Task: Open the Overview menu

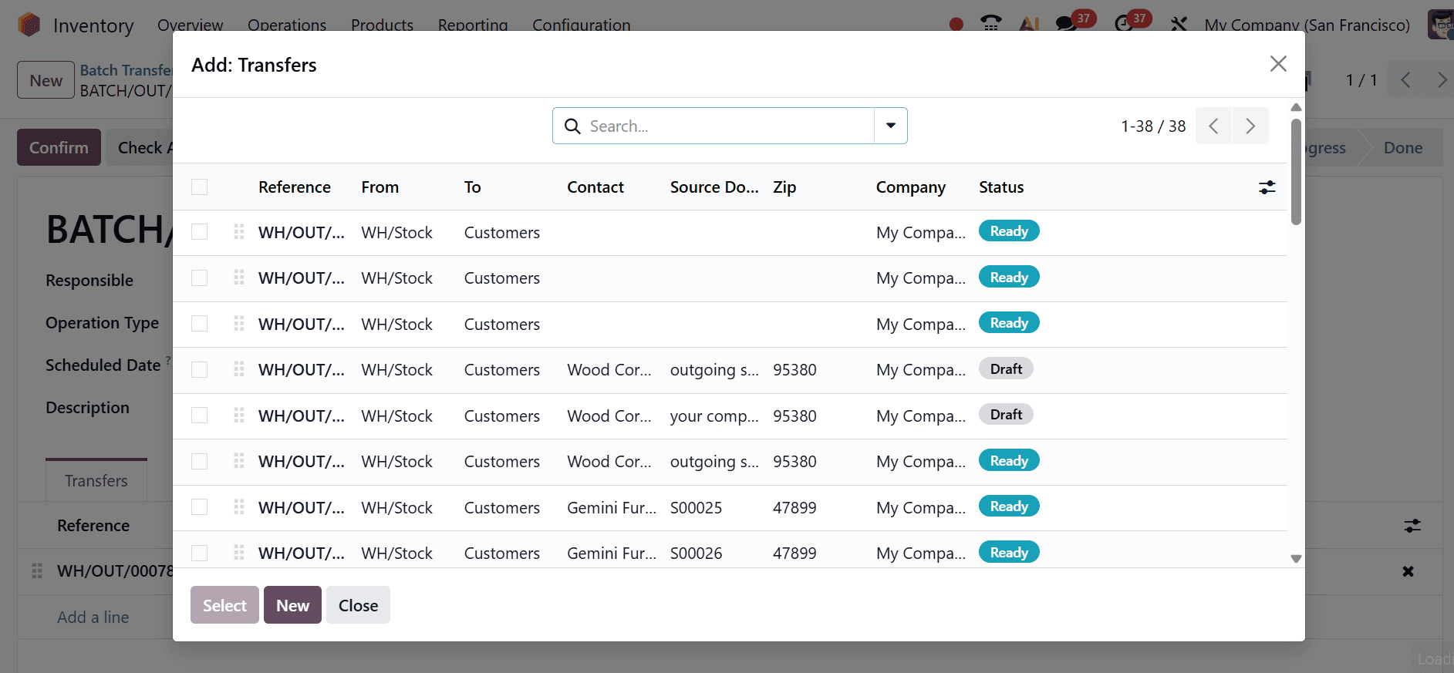Action: coord(190,25)
